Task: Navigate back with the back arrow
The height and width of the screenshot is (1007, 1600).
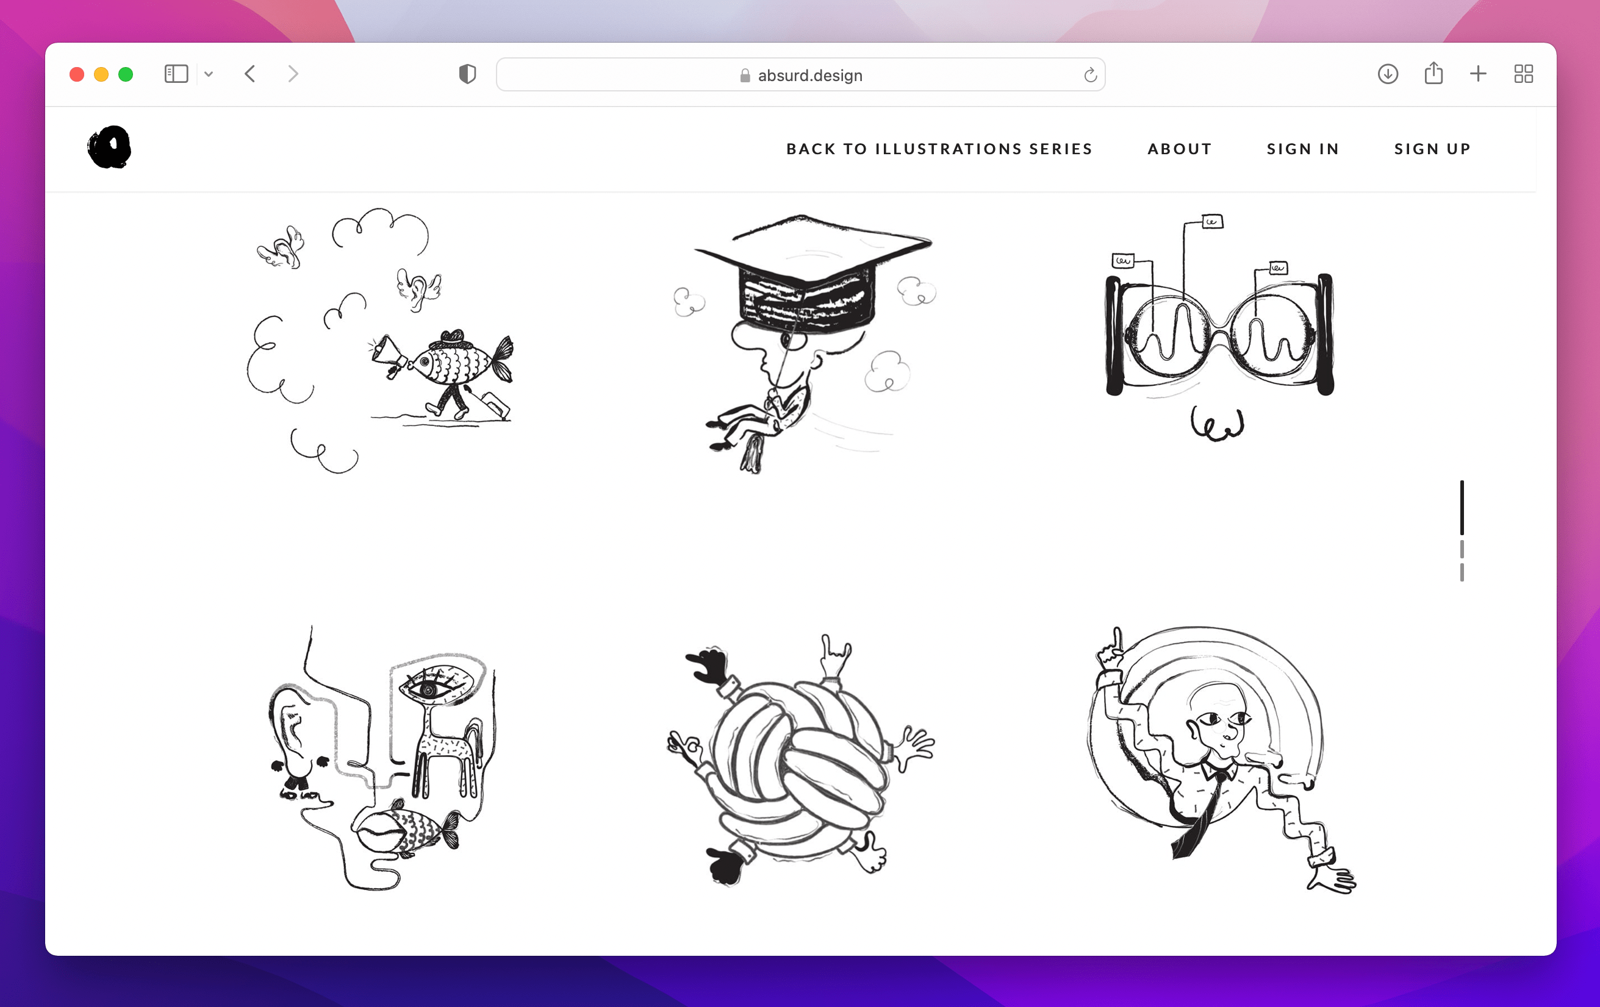Action: tap(251, 74)
